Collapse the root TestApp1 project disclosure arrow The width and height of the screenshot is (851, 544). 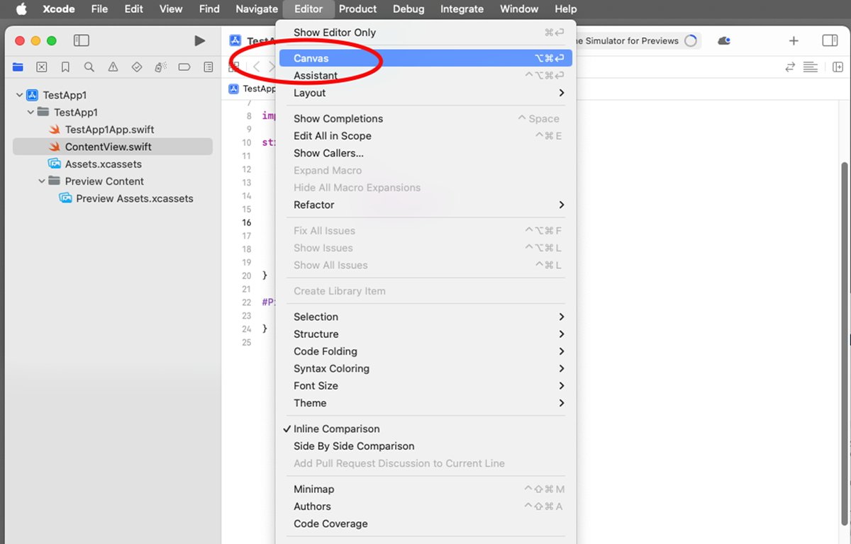click(x=19, y=95)
